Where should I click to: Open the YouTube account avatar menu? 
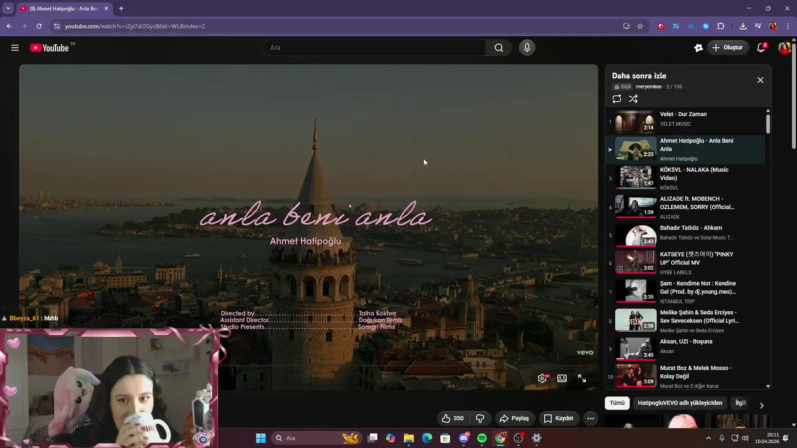784,48
